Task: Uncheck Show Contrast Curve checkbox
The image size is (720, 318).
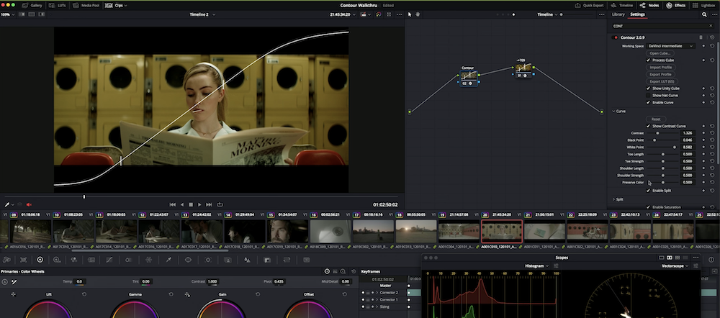Action: point(649,126)
